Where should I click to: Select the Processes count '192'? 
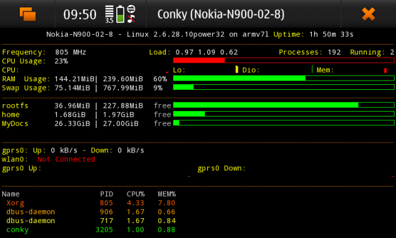334,52
